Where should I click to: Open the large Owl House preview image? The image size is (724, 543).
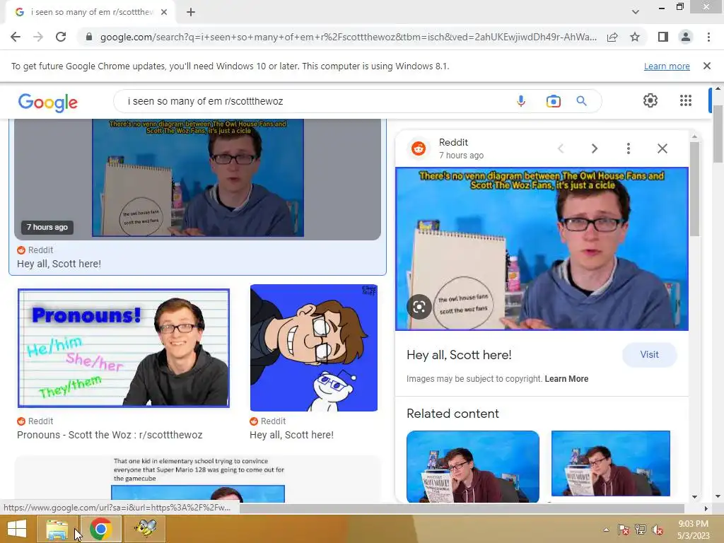click(x=542, y=249)
